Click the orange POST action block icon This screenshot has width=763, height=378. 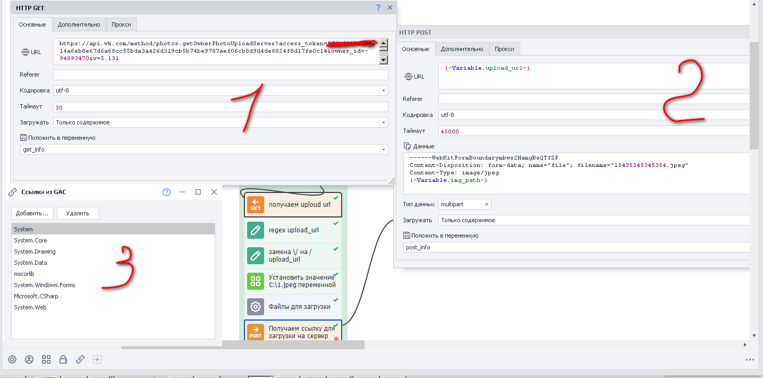coord(256,332)
